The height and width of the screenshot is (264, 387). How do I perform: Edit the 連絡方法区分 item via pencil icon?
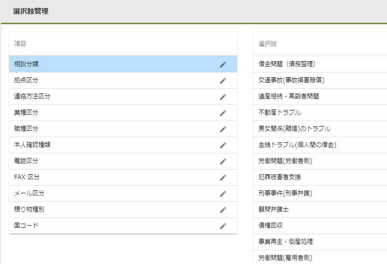(223, 96)
